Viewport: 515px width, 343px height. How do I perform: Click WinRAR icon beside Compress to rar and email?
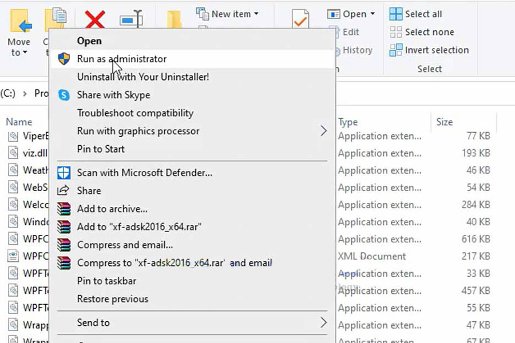tap(64, 263)
